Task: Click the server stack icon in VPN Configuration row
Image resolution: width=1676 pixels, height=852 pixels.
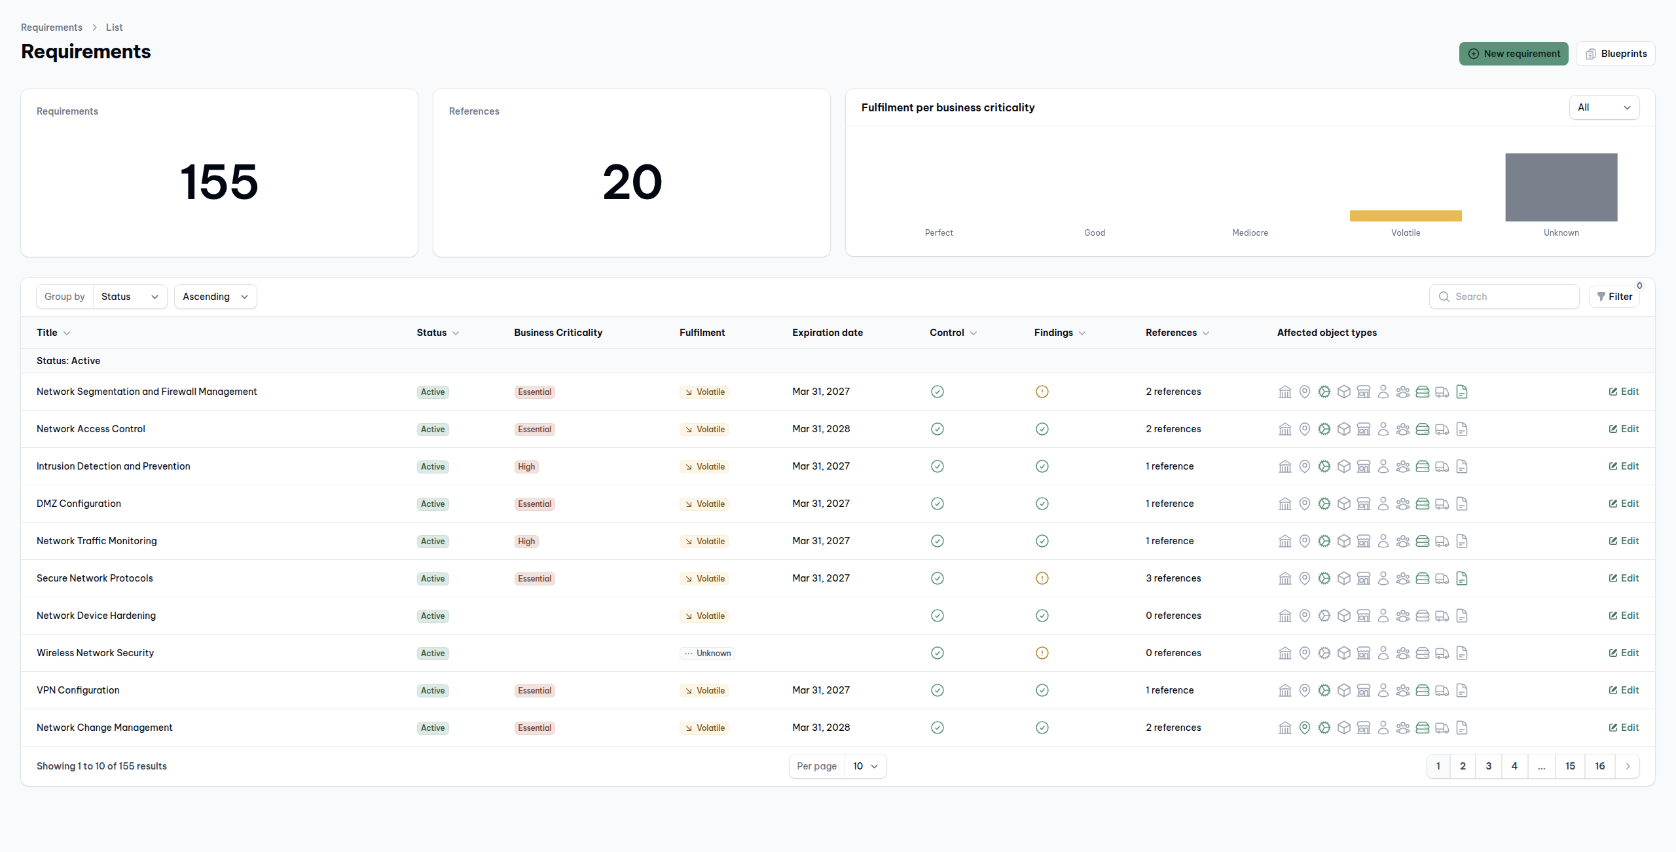Action: coord(1422,690)
